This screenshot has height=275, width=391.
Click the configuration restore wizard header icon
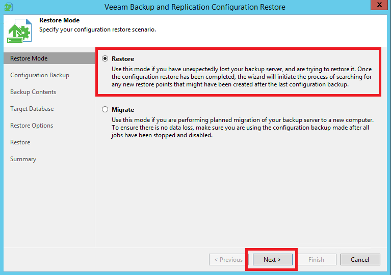(19, 30)
